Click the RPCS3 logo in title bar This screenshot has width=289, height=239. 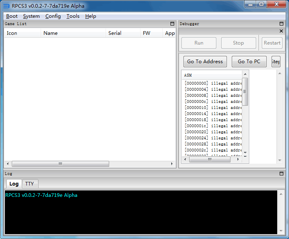(6, 6)
